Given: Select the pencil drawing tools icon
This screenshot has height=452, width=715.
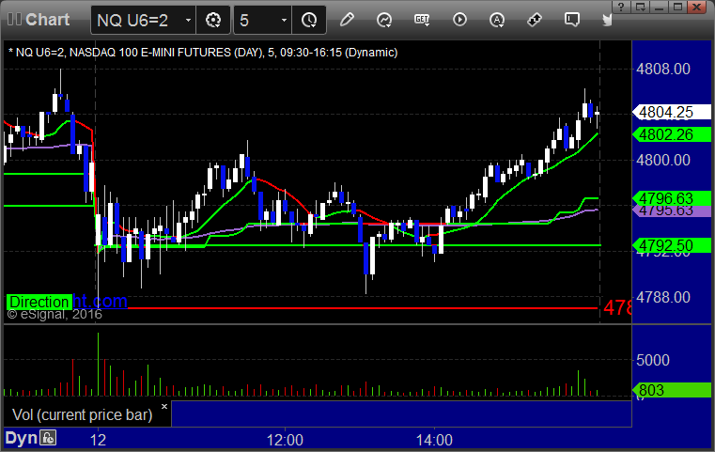Looking at the screenshot, I should coord(347,20).
